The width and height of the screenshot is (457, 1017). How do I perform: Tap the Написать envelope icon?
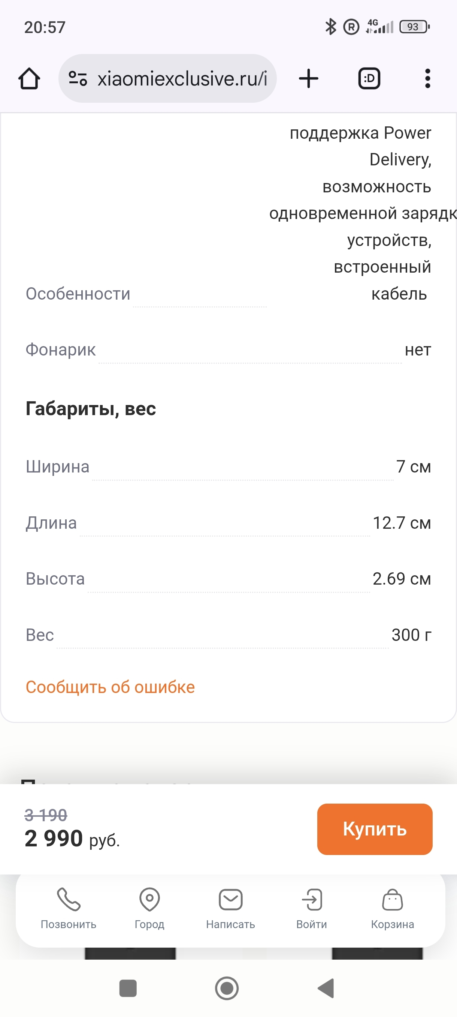(231, 900)
